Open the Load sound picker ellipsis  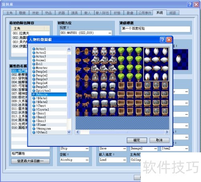[125, 160]
